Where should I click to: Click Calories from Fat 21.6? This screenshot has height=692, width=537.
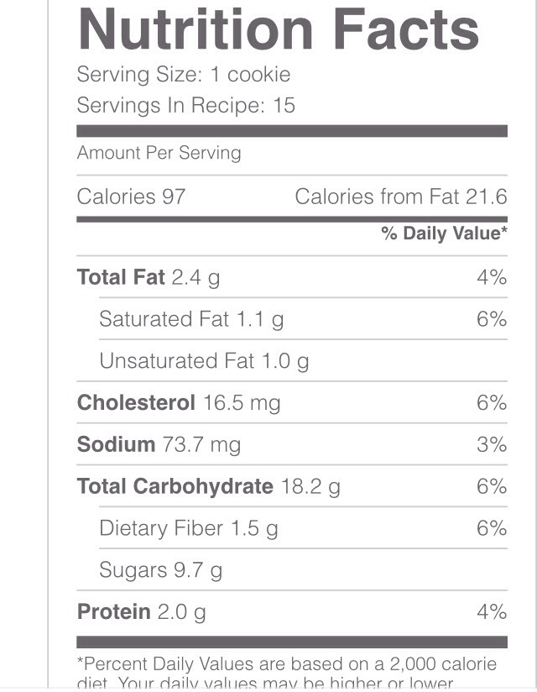click(401, 197)
